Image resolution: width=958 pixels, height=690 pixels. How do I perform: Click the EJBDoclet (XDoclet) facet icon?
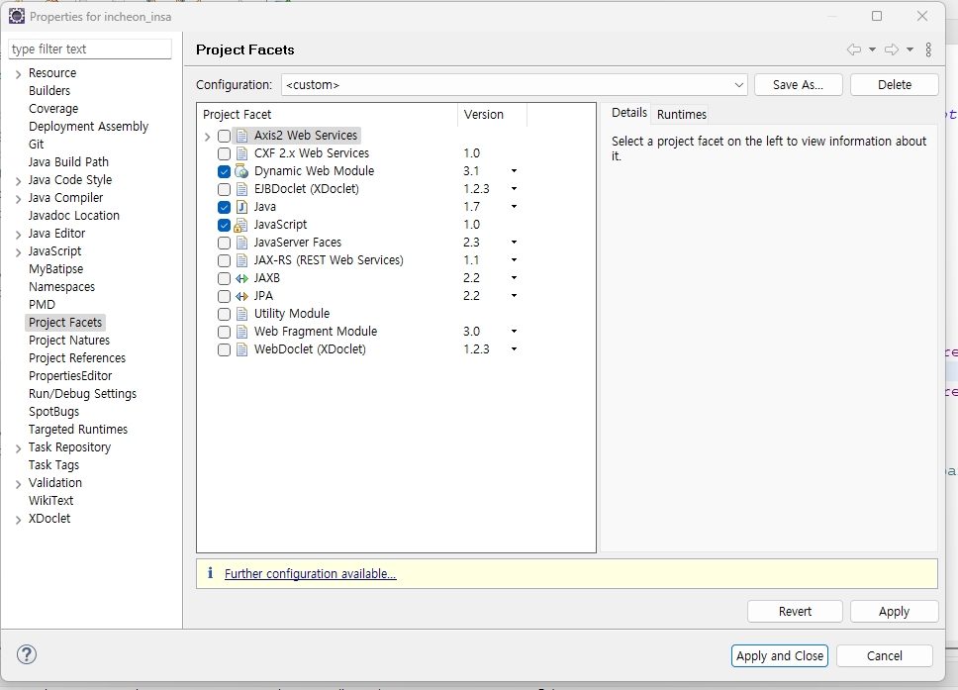point(241,189)
